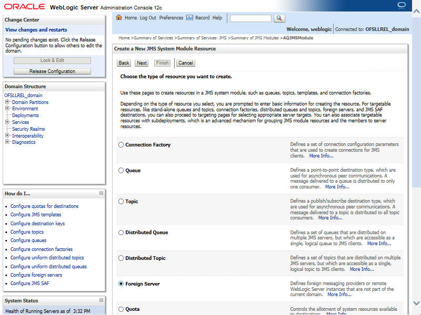The image size is (421, 315).
Task: Click the Lock & Edit button
Action: 52,60
